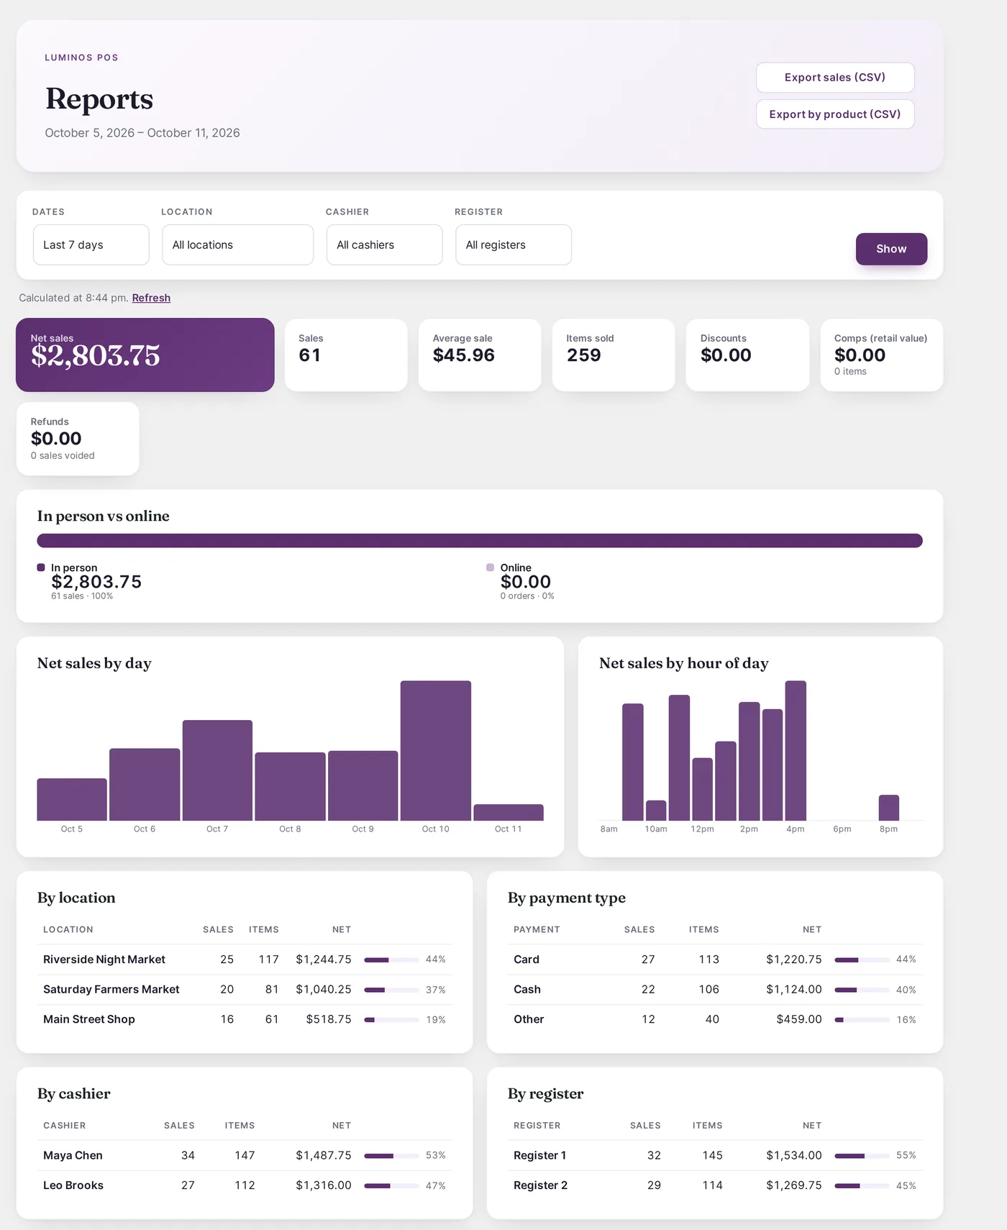The width and height of the screenshot is (1007, 1230).
Task: Click the $1,244.75 net value
Action: 324,960
